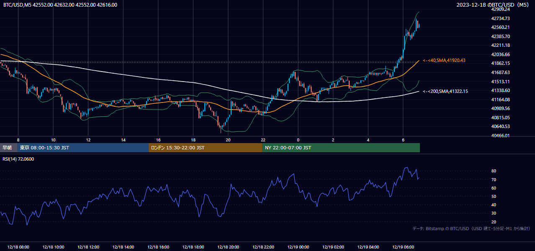Click the RSI axis level 50
The width and height of the screenshot is (535, 251).
tap(494, 196)
